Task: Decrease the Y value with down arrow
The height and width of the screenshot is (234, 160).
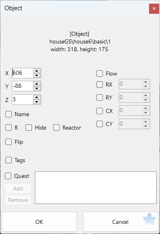Action: pos(37,89)
